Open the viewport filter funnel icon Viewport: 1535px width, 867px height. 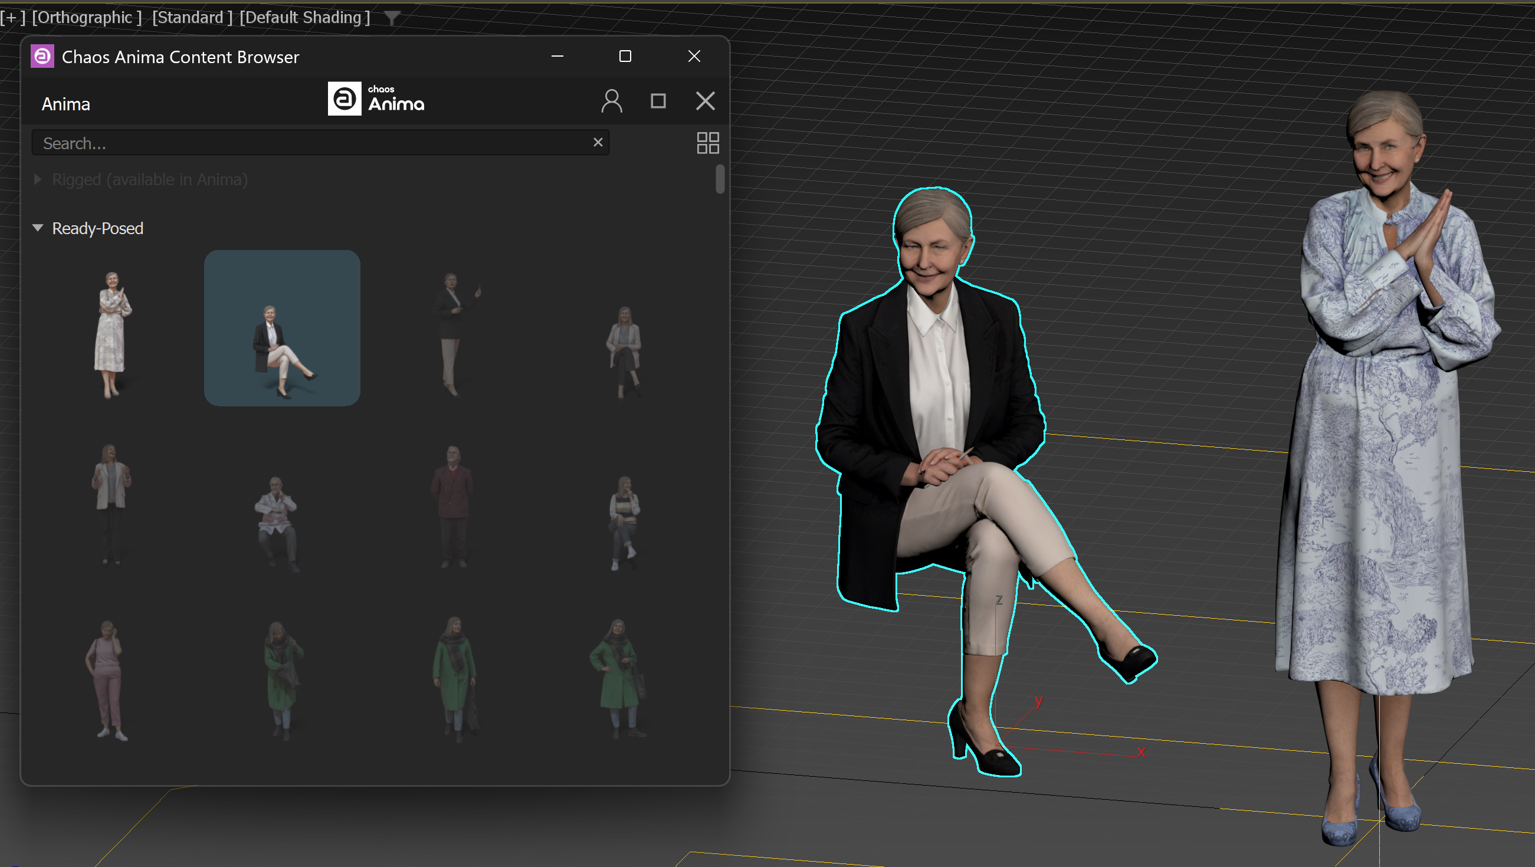(x=392, y=18)
